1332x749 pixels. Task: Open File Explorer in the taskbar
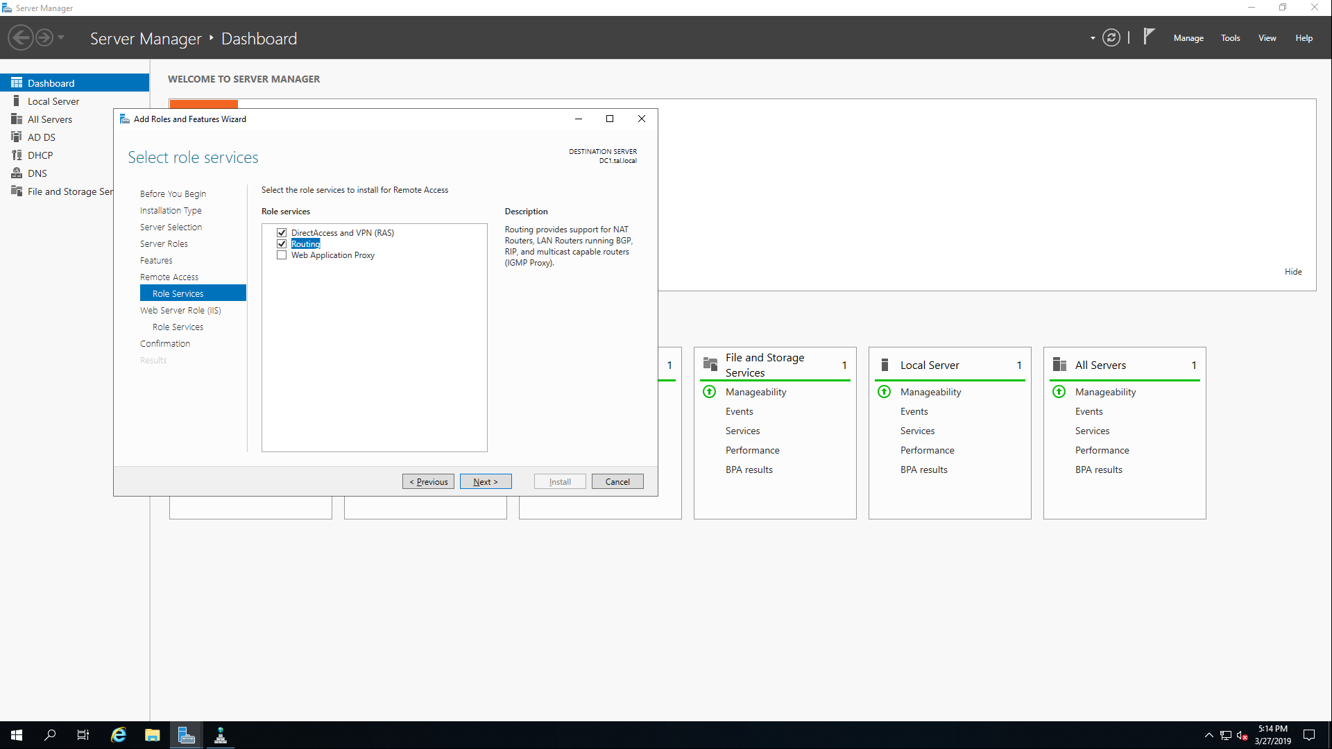[152, 735]
